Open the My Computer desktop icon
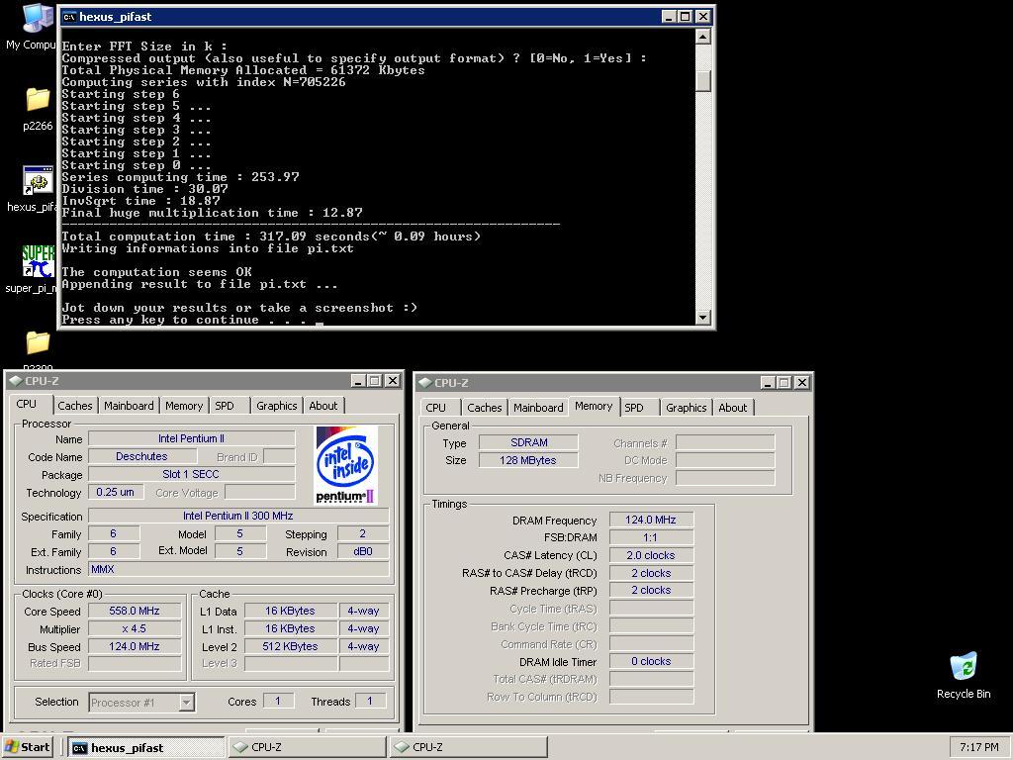The image size is (1013, 760). [38, 18]
